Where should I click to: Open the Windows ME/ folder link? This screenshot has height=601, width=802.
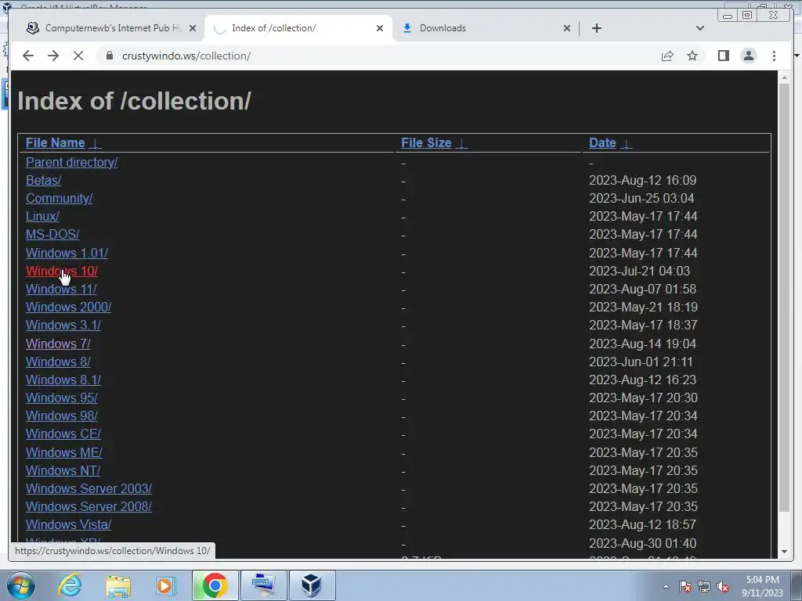coord(64,452)
